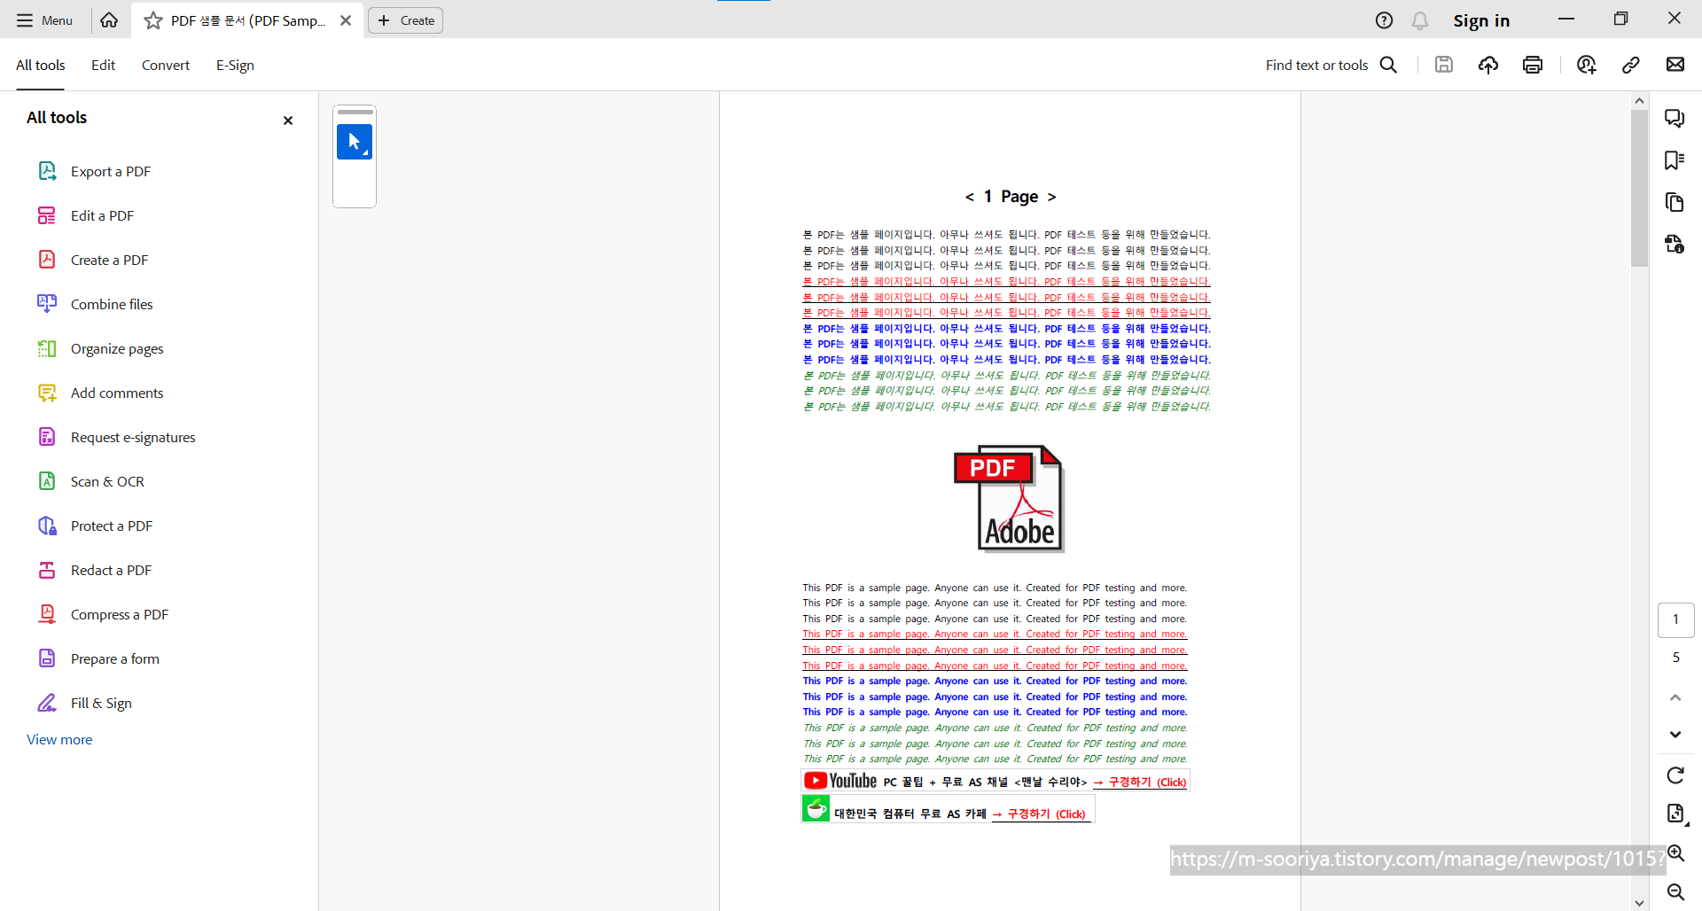The width and height of the screenshot is (1702, 911).
Task: Go to the previous page arrow
Action: 1675,698
